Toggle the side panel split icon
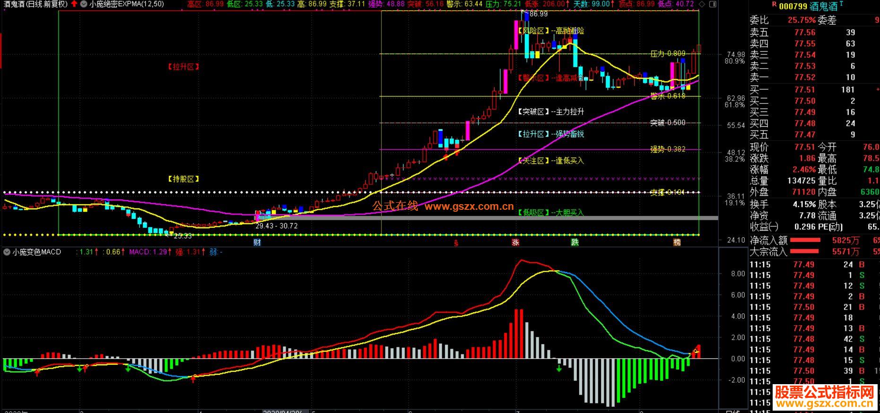The height and width of the screenshot is (413, 880). (713, 4)
